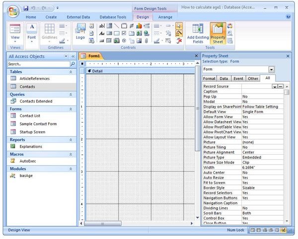The image size is (298, 239).
Task: Toggle Use Control Wizards
Action: point(179,34)
